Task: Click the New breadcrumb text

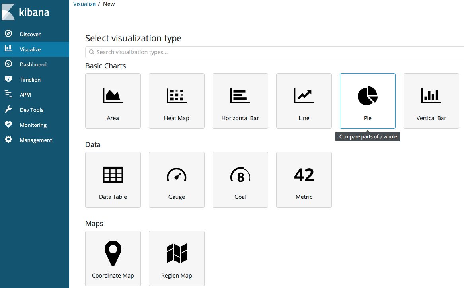Action: point(109,4)
